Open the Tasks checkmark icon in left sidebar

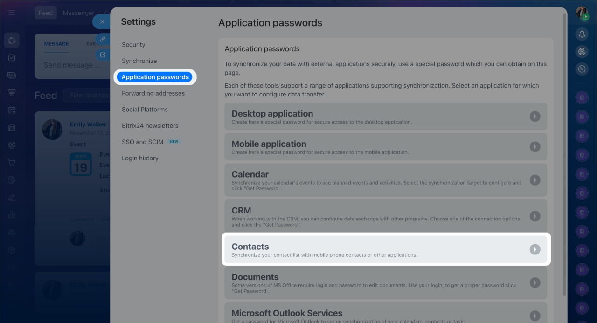tap(12, 58)
